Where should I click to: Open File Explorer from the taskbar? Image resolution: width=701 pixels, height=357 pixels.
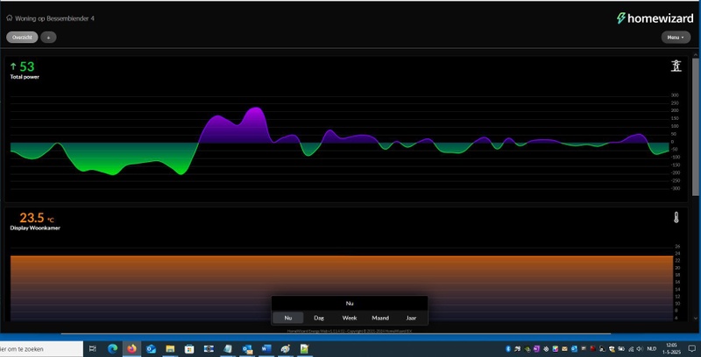[x=170, y=348]
